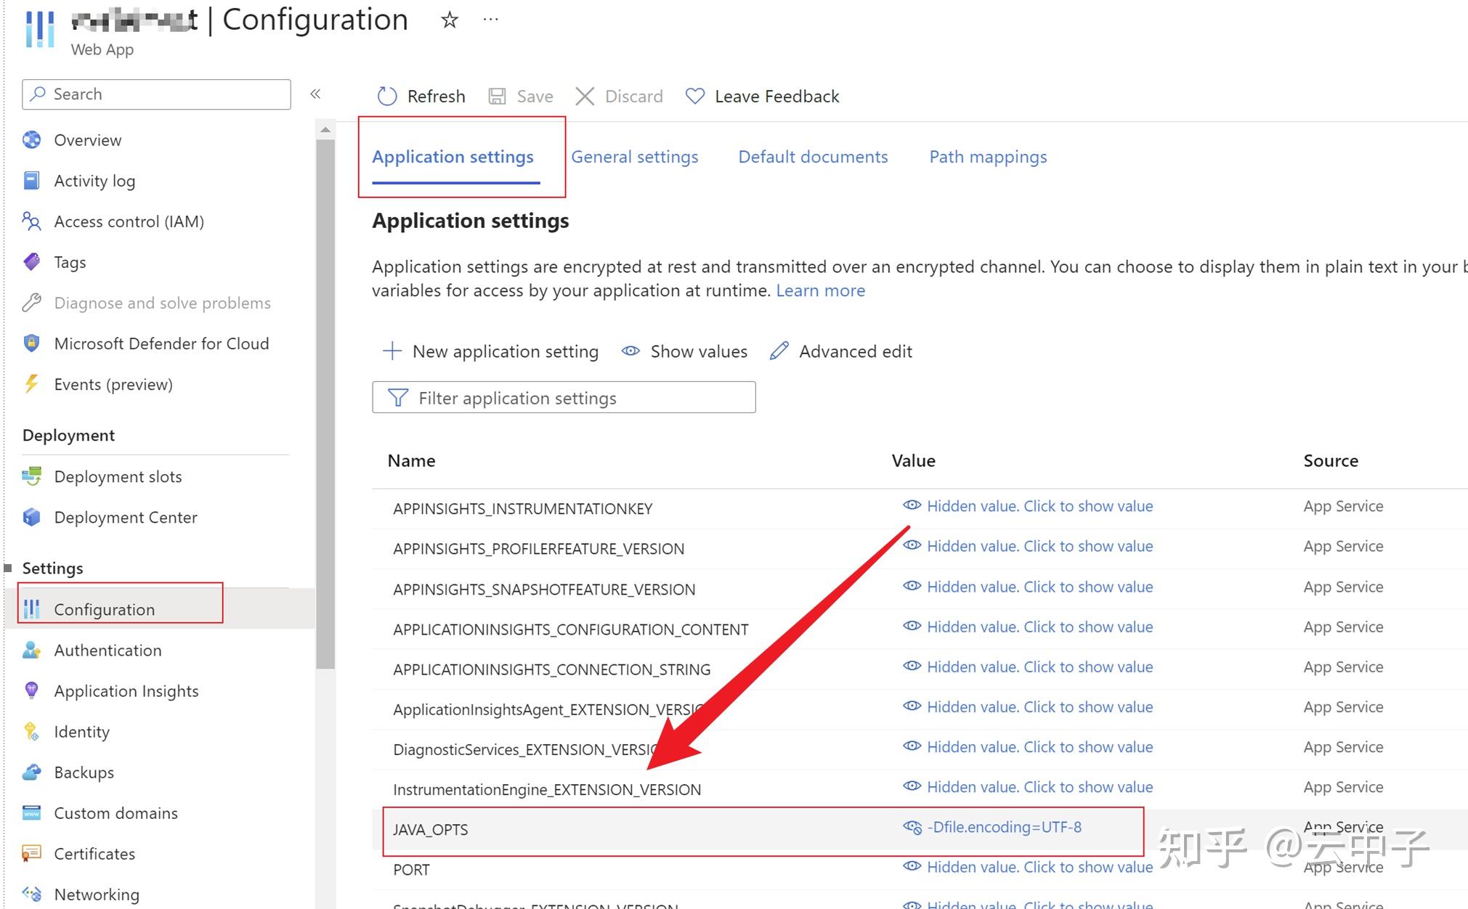Screen dimensions: 1468x909
Task: Open Custom domains settings
Action: (x=115, y=812)
